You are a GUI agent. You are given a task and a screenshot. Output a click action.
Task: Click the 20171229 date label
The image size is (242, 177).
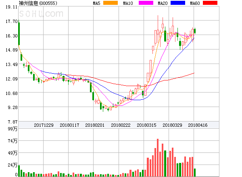click(x=44, y=125)
